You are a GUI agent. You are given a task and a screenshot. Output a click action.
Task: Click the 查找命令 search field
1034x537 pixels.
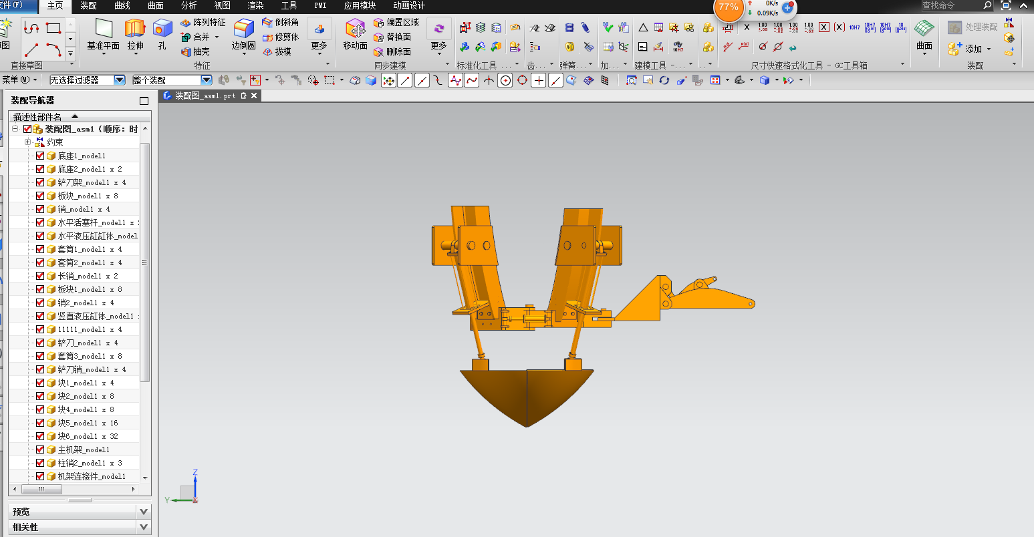point(951,5)
